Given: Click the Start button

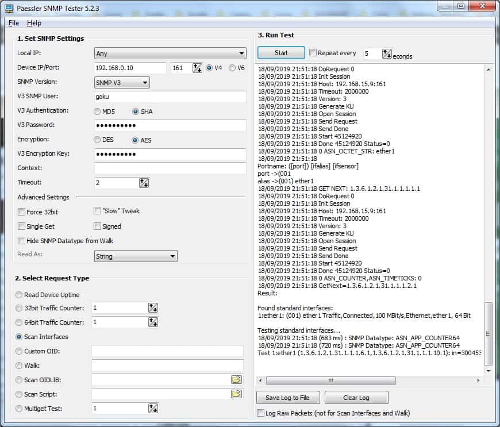Looking at the screenshot, I should [281, 53].
